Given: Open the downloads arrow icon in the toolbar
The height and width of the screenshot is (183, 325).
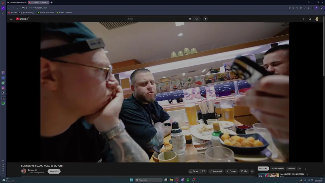Looking at the screenshot, I should (x=308, y=8).
